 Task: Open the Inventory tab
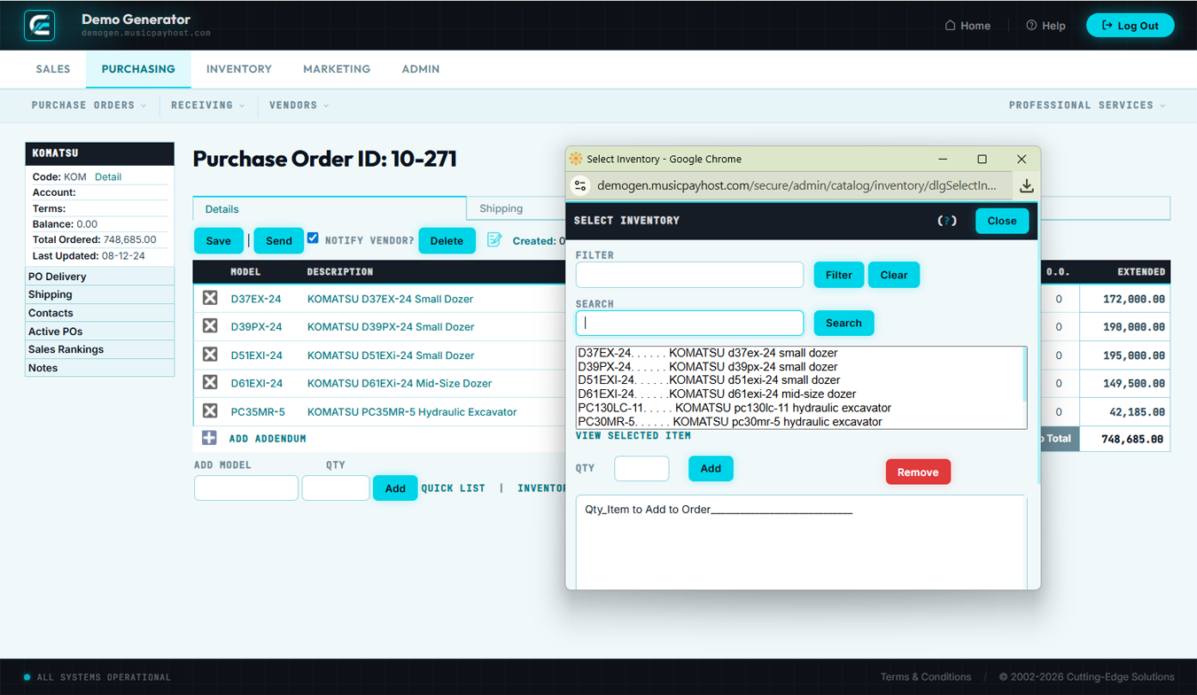pyautogui.click(x=239, y=69)
